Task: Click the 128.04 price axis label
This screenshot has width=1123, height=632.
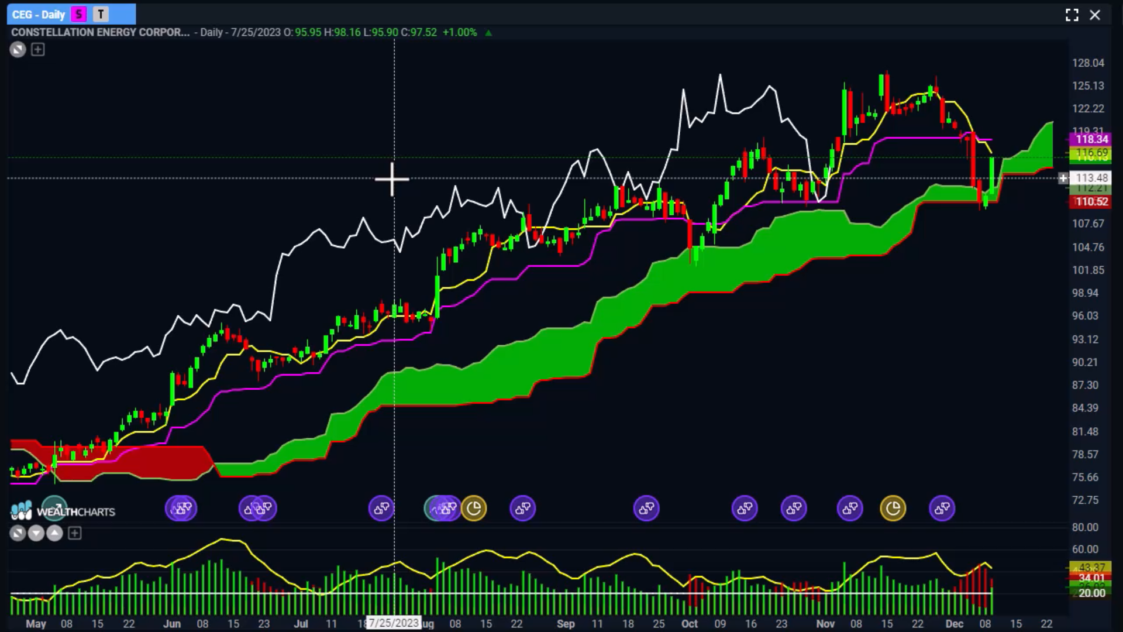Action: click(x=1088, y=63)
